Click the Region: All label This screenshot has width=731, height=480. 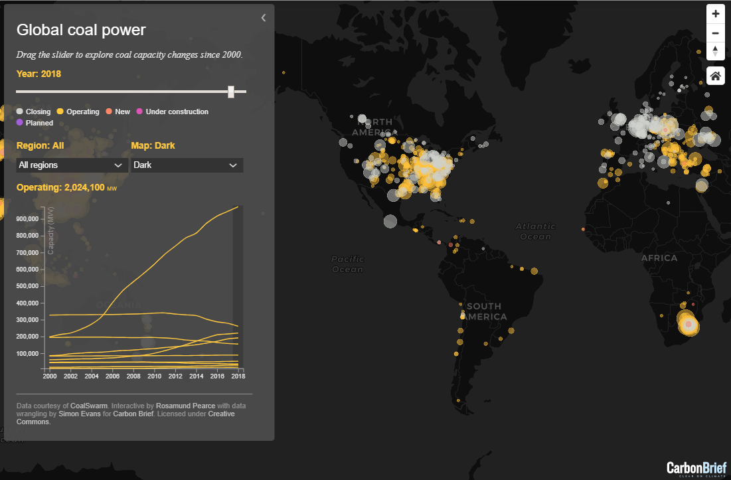(x=40, y=145)
